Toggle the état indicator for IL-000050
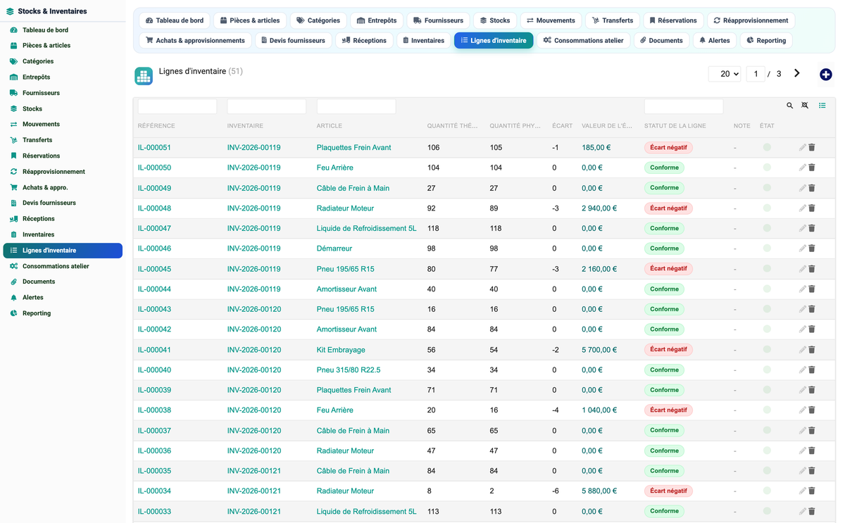 pyautogui.click(x=767, y=168)
